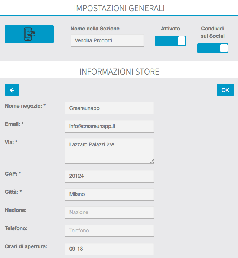
Task: Select the INFORMAZIONI STORE section header
Action: [119, 72]
